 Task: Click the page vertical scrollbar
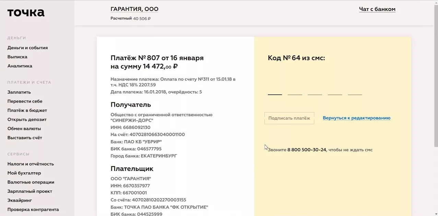coord(436,75)
